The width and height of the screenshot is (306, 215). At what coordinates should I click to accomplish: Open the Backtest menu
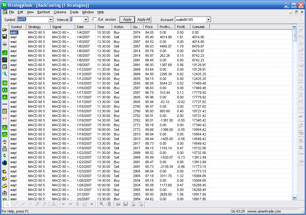[x=43, y=12]
